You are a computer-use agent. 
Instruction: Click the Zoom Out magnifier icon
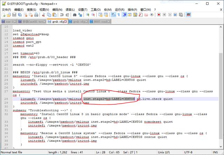93,15
